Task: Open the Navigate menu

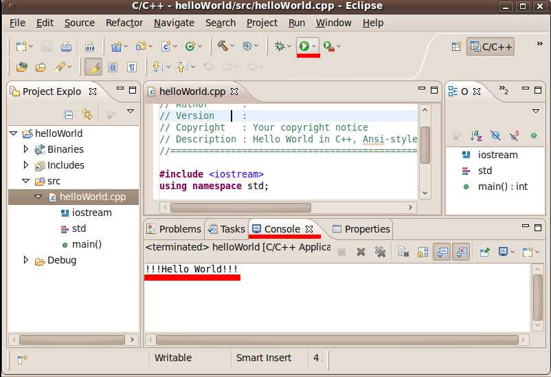Action: coord(174,23)
